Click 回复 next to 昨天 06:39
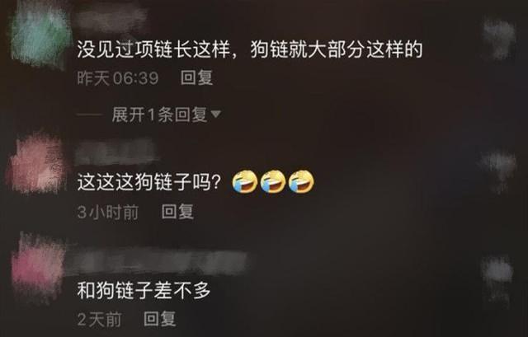Viewport: 528px width, 337px height. pos(196,77)
